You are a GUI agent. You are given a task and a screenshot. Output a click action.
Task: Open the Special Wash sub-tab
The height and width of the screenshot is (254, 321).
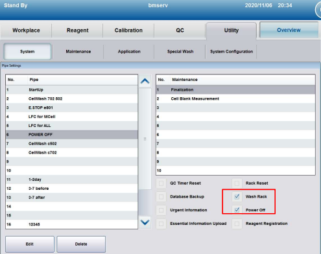point(180,51)
